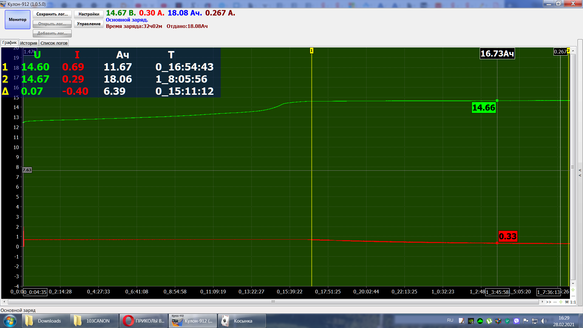Open Viber icon in system tray
The width and height of the screenshot is (583, 328).
pyautogui.click(x=517, y=321)
